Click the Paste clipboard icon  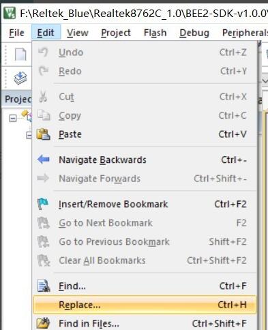tap(43, 134)
